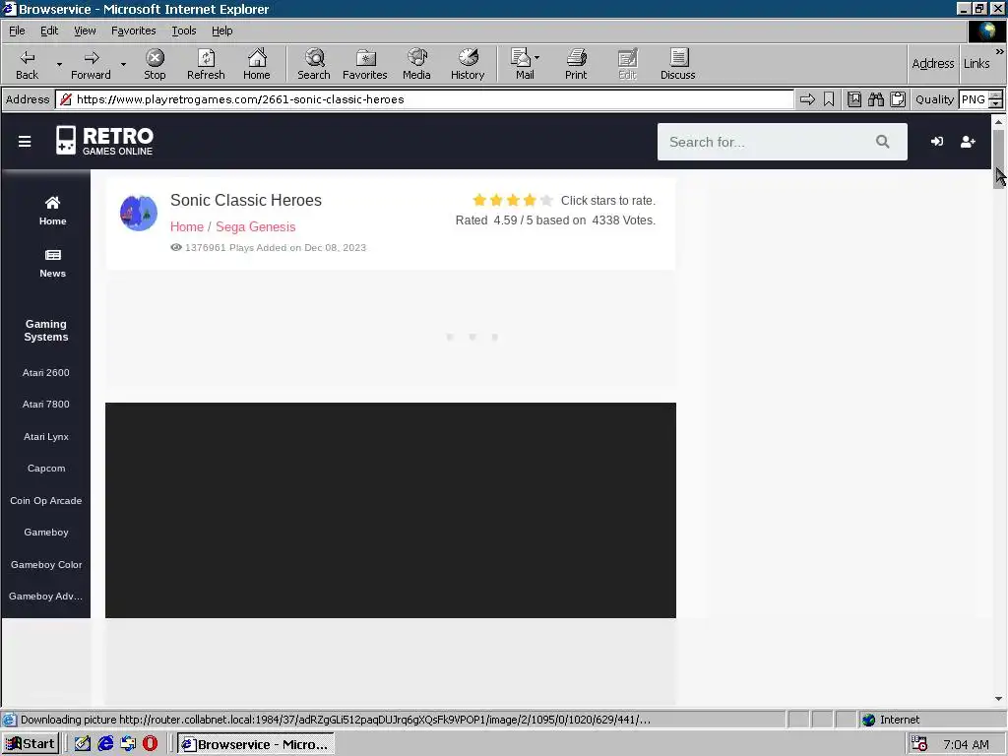Stop the page from loading
This screenshot has width=1008, height=756.
coord(155,64)
